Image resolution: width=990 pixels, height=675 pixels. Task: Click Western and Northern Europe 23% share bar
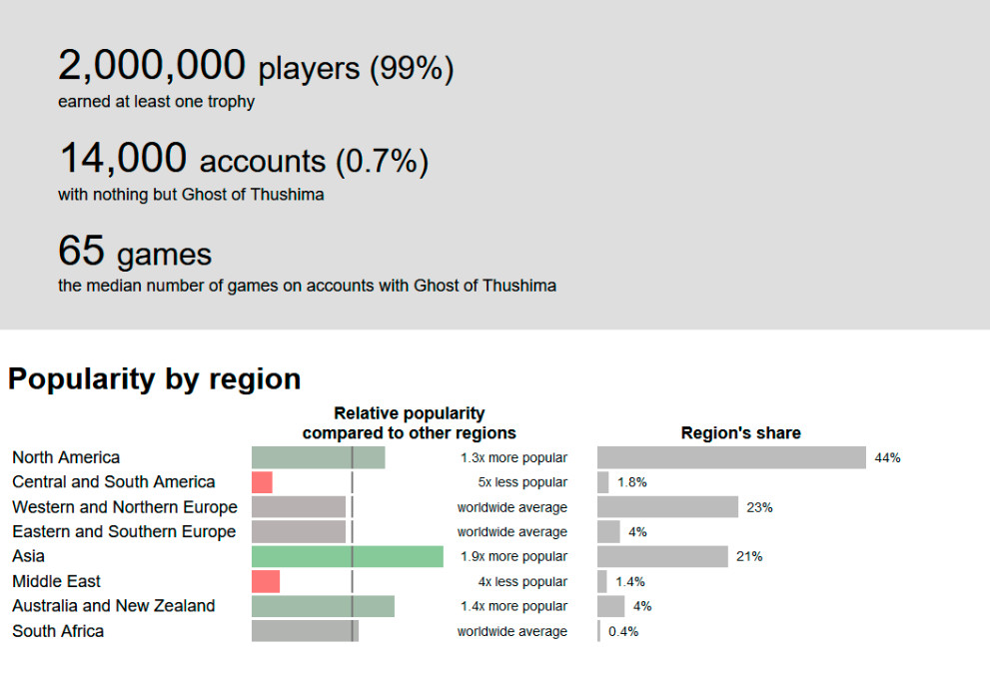pyautogui.click(x=668, y=507)
